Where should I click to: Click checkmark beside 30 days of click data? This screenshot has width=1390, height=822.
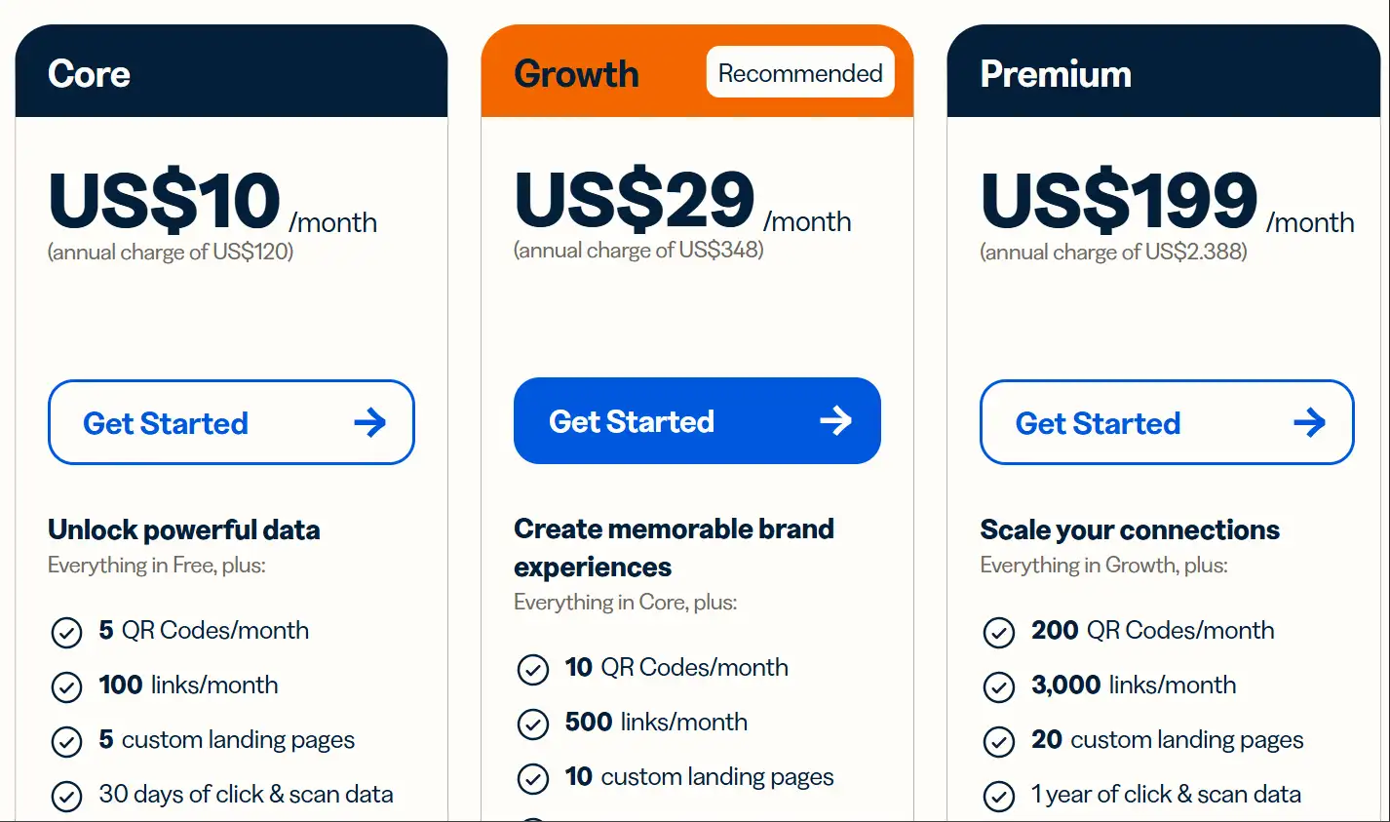tap(66, 796)
